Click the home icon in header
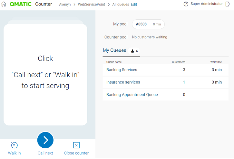Viewport: 234px width, 159px height. (x=4, y=4)
